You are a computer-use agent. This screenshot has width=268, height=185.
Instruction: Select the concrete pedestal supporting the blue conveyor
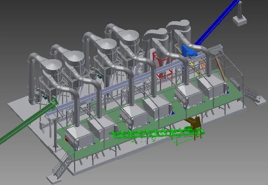(x=240, y=21)
